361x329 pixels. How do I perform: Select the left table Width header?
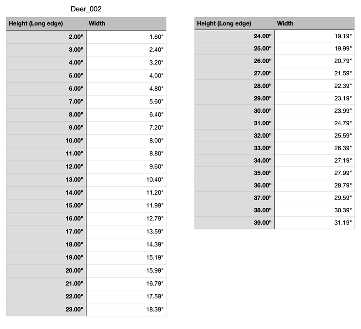[x=126, y=23]
